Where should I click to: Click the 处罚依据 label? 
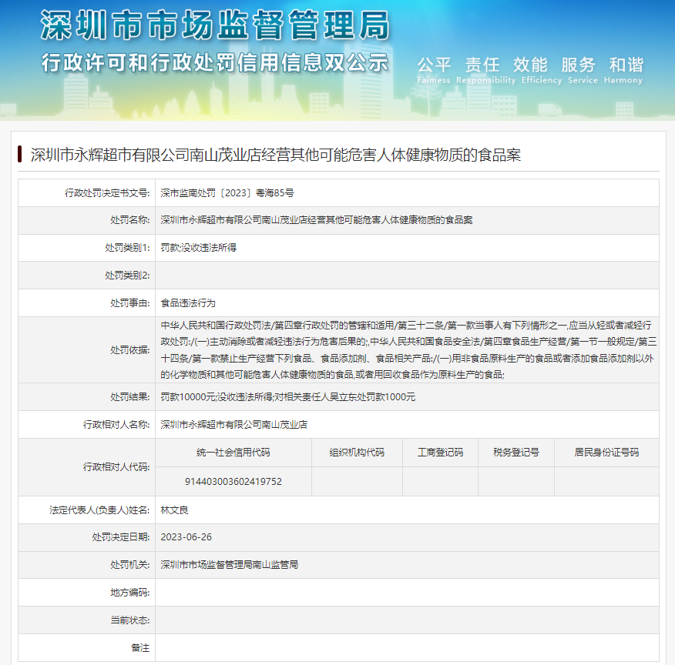point(130,350)
